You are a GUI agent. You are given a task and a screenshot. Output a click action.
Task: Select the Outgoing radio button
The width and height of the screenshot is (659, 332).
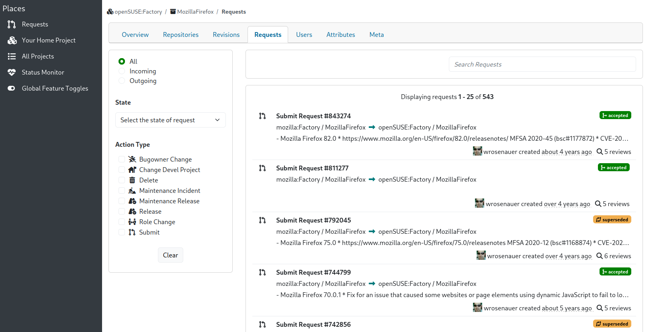[x=122, y=81]
